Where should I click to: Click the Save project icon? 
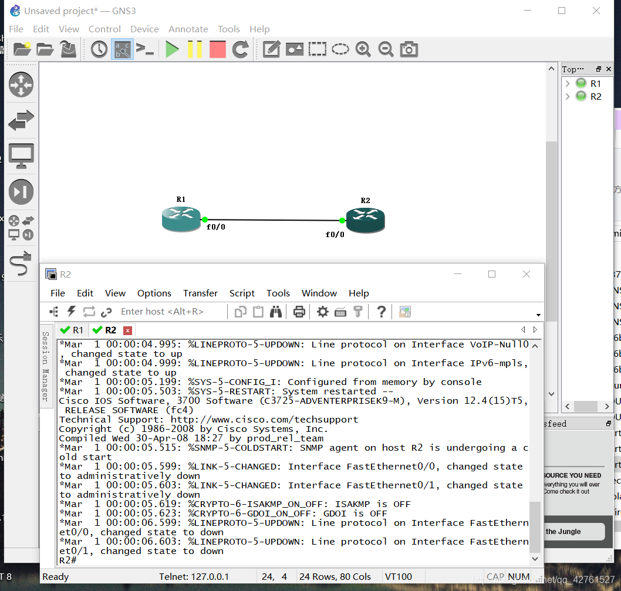point(68,49)
